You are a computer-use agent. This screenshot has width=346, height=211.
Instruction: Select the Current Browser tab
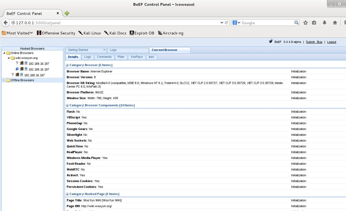coord(170,50)
